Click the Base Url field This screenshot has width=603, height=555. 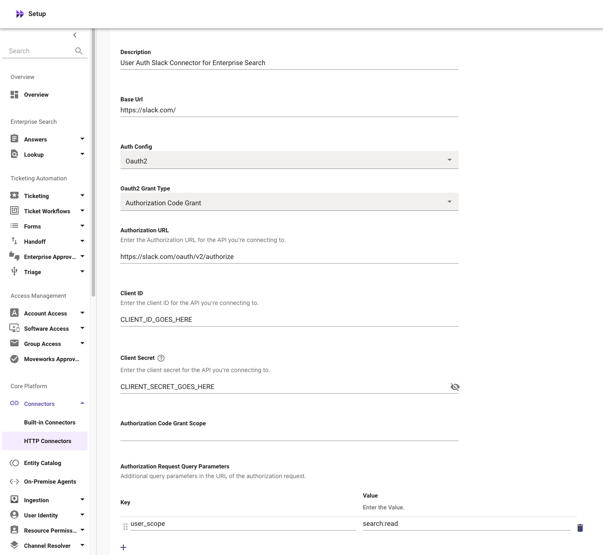[x=289, y=110]
